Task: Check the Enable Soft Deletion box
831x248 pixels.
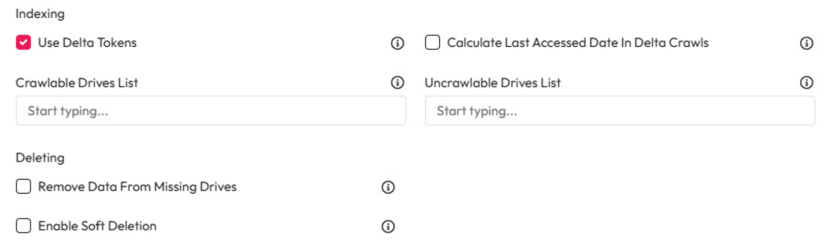Action: click(x=23, y=226)
